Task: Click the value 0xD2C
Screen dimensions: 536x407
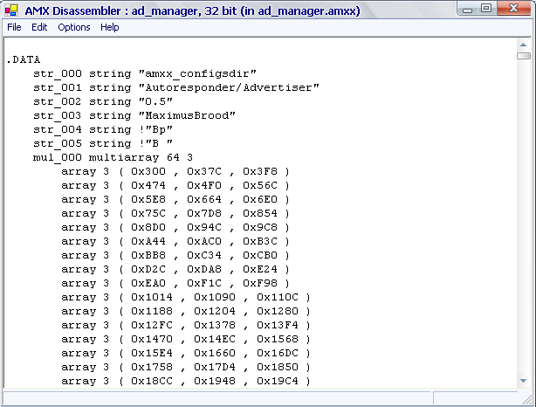Action: click(x=148, y=270)
